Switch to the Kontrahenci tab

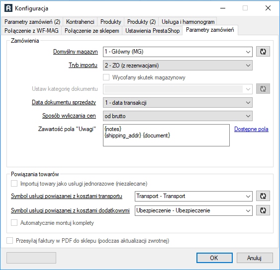(80, 22)
